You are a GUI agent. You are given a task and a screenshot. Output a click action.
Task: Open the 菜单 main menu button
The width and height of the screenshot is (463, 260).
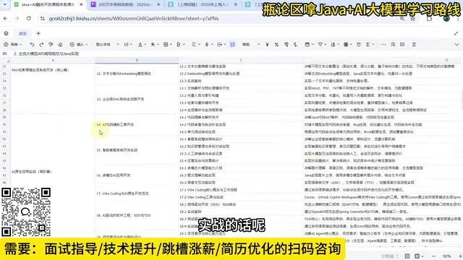tap(13, 45)
